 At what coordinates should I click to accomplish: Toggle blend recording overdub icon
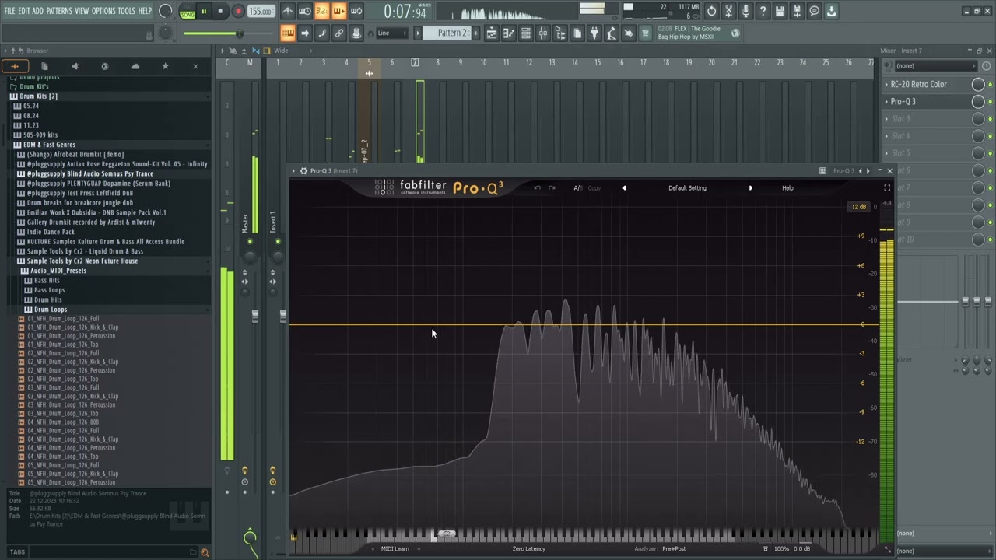(x=339, y=11)
